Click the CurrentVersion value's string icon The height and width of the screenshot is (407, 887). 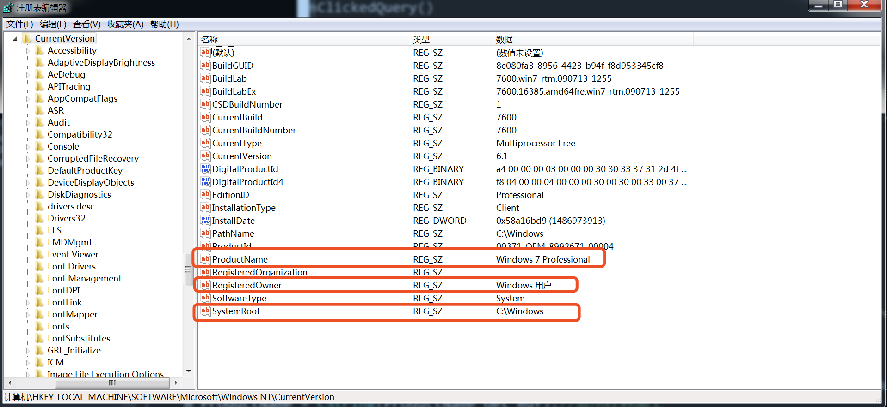tap(205, 156)
